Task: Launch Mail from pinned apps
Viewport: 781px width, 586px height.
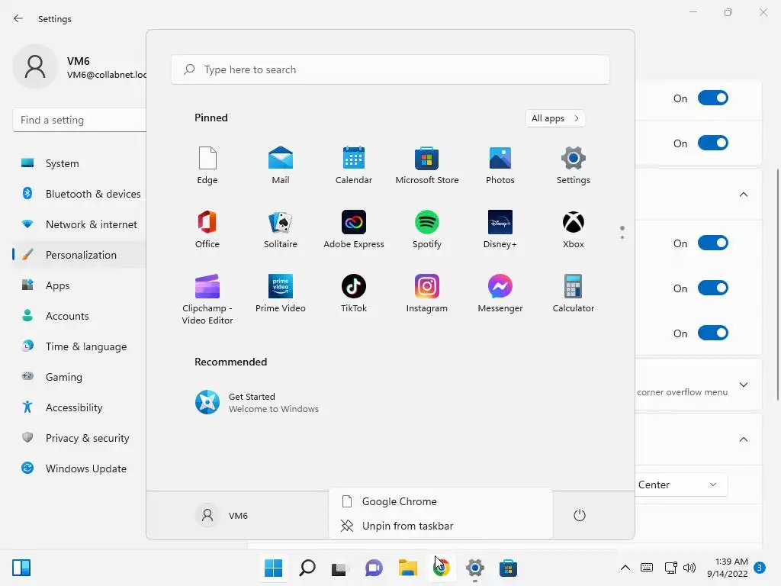Action: coord(281,166)
